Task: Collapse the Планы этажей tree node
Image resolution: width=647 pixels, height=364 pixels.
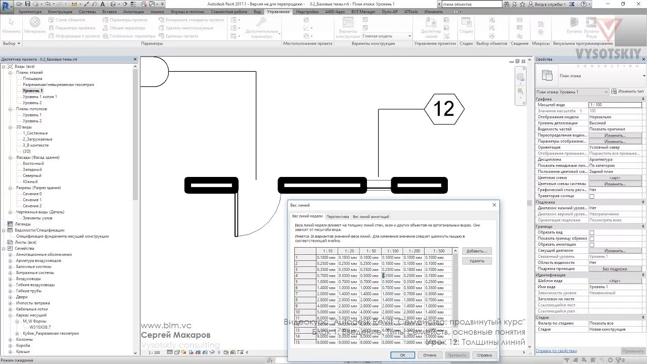Action: (x=10, y=72)
